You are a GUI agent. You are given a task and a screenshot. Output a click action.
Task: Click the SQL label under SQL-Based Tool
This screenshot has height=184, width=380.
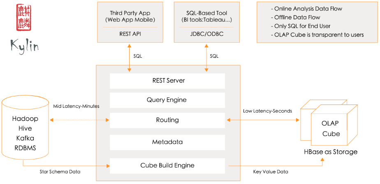(x=214, y=56)
